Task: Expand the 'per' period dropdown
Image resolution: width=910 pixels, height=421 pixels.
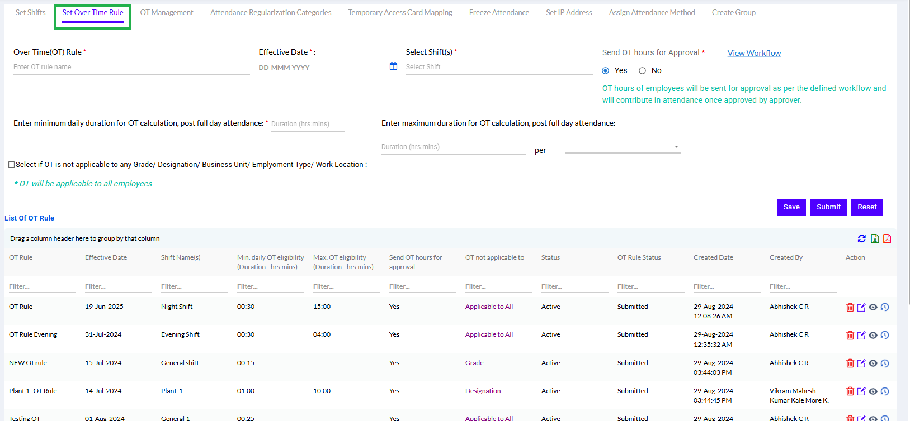Action: (x=623, y=147)
